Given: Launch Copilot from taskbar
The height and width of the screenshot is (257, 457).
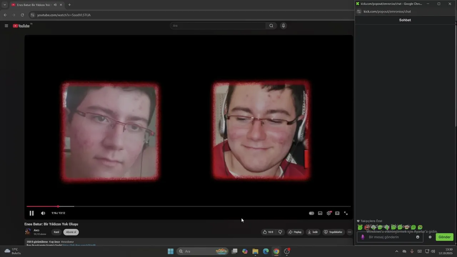Looking at the screenshot, I should [x=245, y=251].
